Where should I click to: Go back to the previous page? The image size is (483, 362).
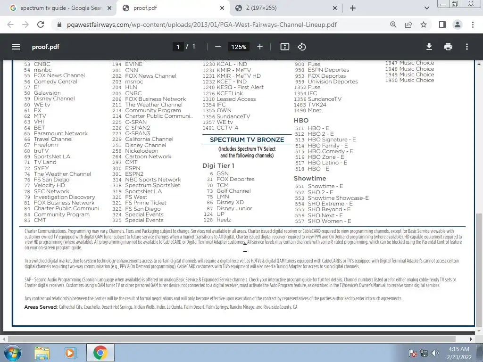pyautogui.click(x=10, y=25)
